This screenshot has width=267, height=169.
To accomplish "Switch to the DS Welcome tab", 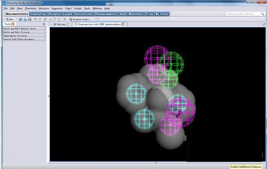I will 60,25.
